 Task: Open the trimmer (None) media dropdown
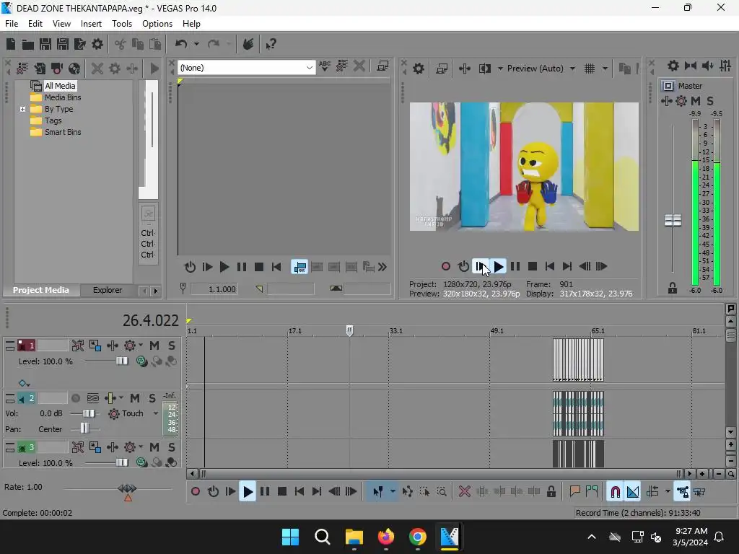(309, 68)
